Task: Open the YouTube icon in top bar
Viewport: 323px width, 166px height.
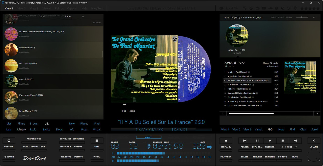Action: 264,8
